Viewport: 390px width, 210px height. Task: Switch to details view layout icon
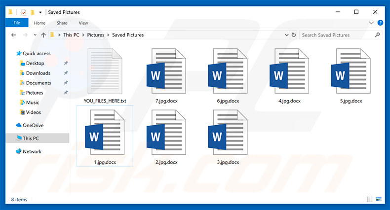click(370, 199)
